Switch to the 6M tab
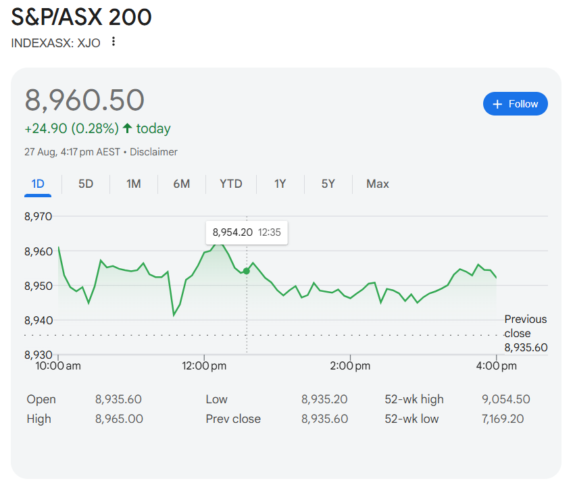The width and height of the screenshot is (573, 483). [x=181, y=184]
